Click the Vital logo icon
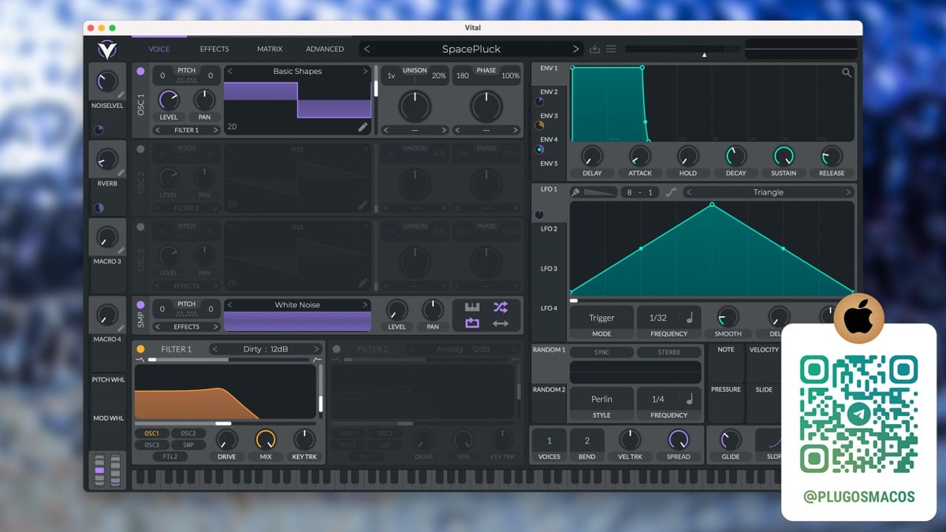 click(x=106, y=50)
